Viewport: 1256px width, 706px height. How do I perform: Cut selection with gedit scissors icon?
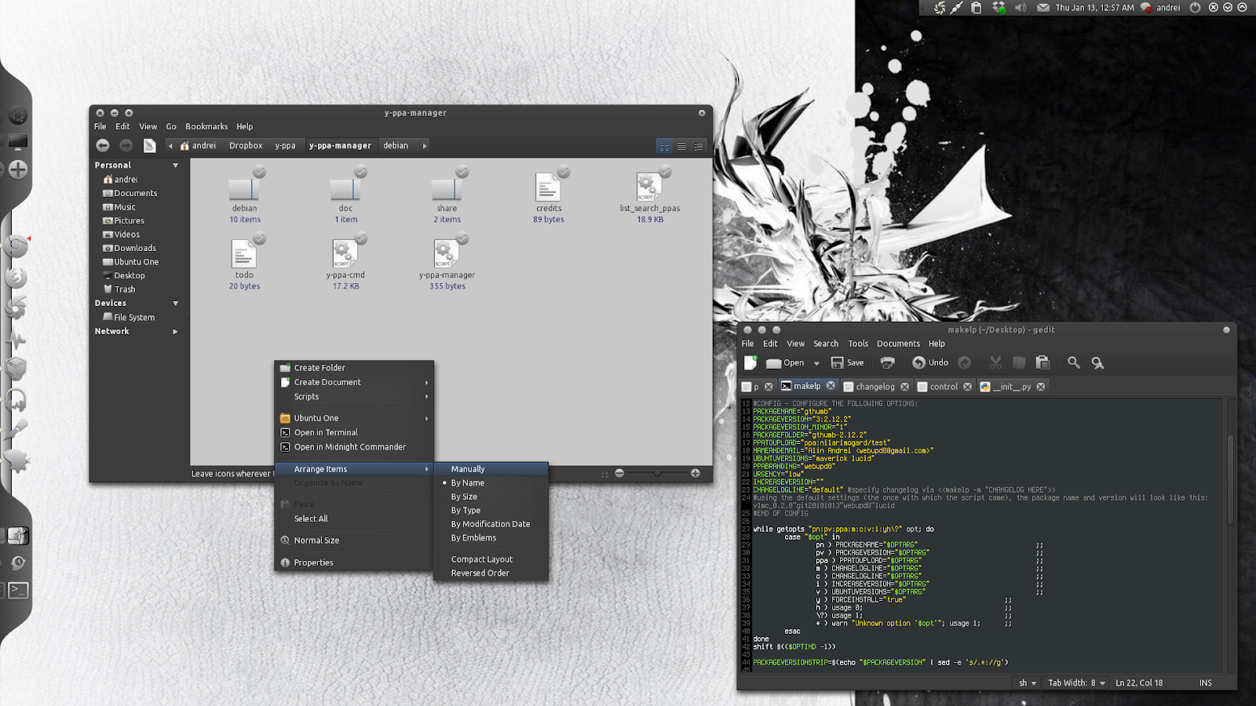(995, 362)
